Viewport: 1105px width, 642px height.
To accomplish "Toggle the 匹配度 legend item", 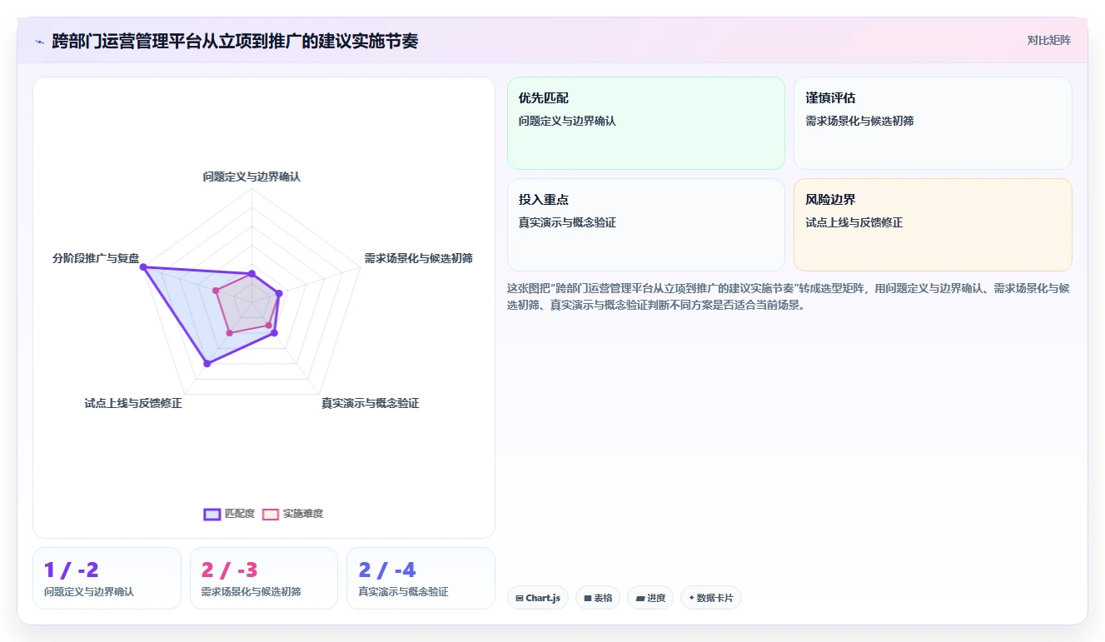I will (229, 514).
